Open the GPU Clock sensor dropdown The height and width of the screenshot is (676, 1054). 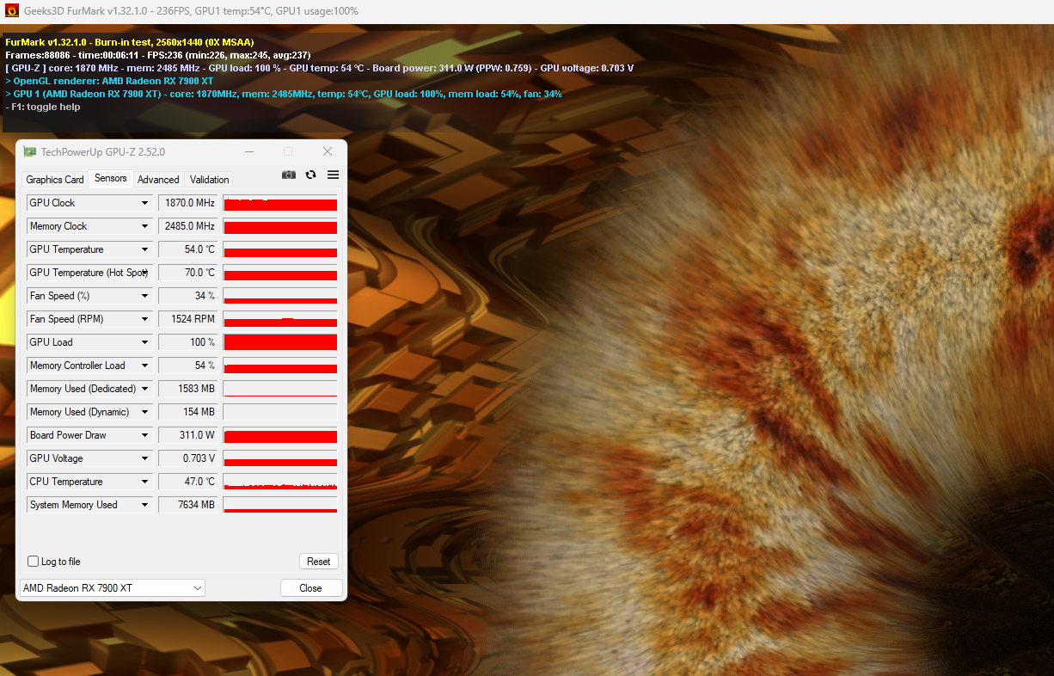coord(145,203)
